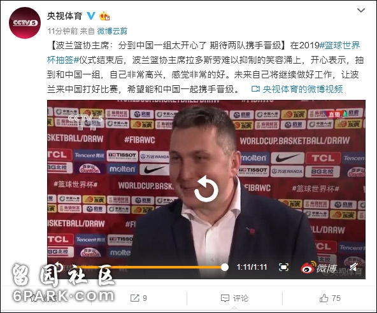The image size is (377, 313).
Task: Replay the video with circular arrow
Action: pos(206,189)
